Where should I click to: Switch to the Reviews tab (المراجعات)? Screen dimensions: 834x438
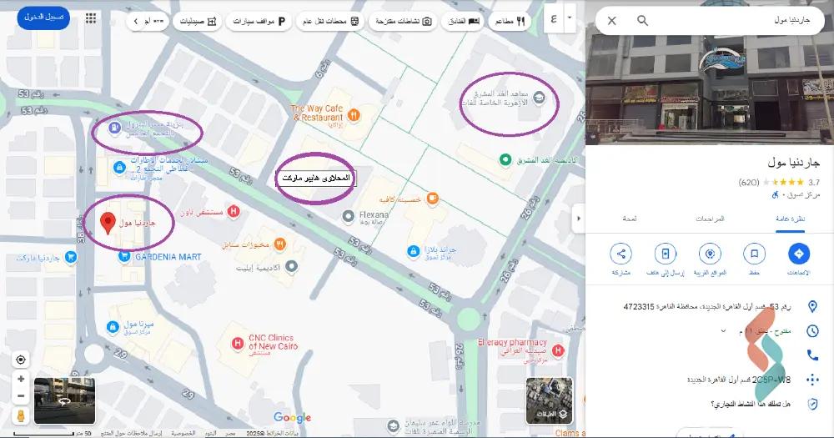click(x=710, y=218)
